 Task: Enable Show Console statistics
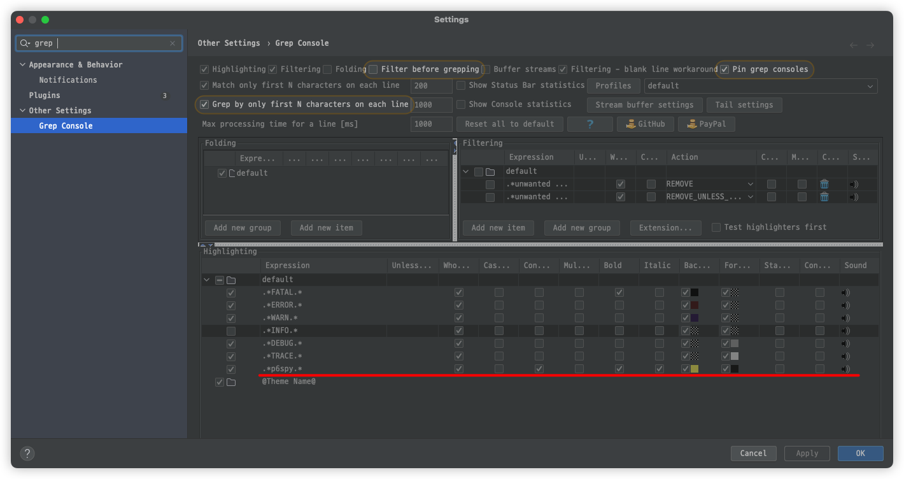coord(461,104)
